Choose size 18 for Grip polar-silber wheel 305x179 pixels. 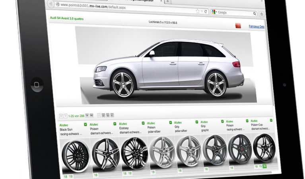coord(180,171)
